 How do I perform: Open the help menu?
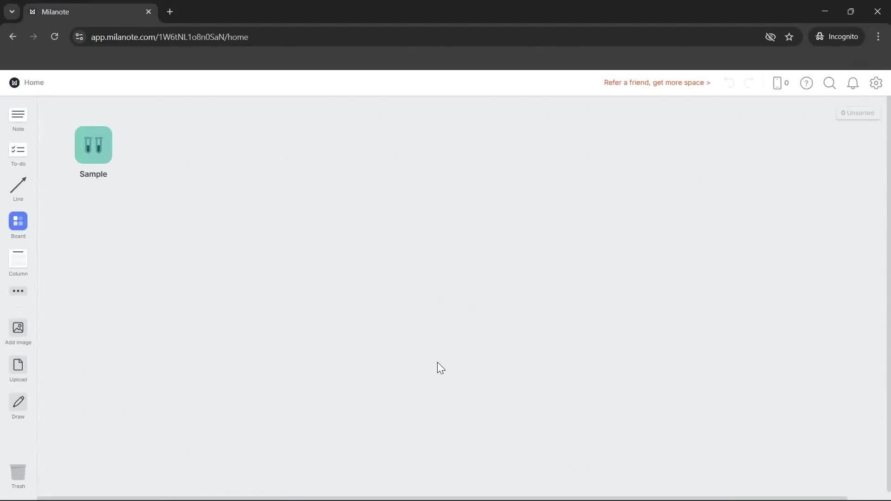[807, 83]
